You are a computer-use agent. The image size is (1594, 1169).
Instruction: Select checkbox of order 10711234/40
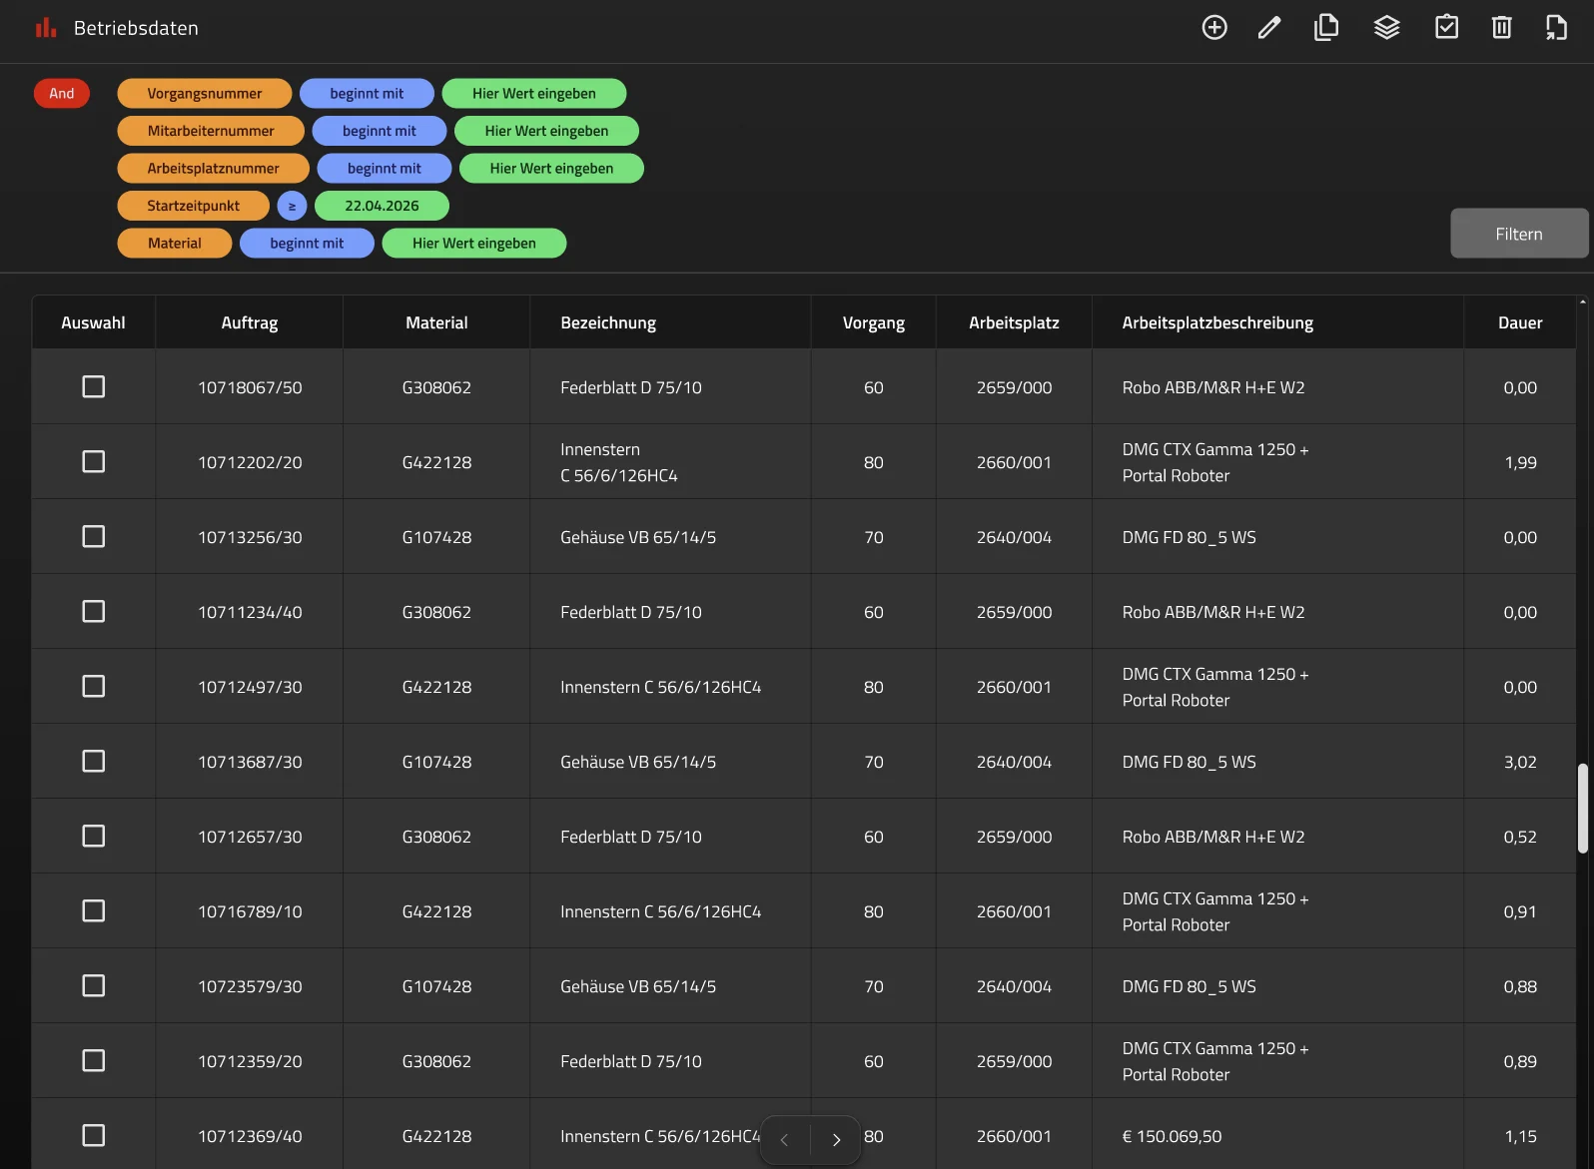pos(94,611)
